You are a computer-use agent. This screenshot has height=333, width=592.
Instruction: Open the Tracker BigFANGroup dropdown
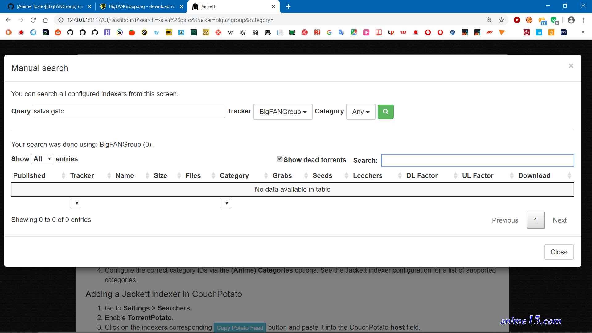click(283, 112)
